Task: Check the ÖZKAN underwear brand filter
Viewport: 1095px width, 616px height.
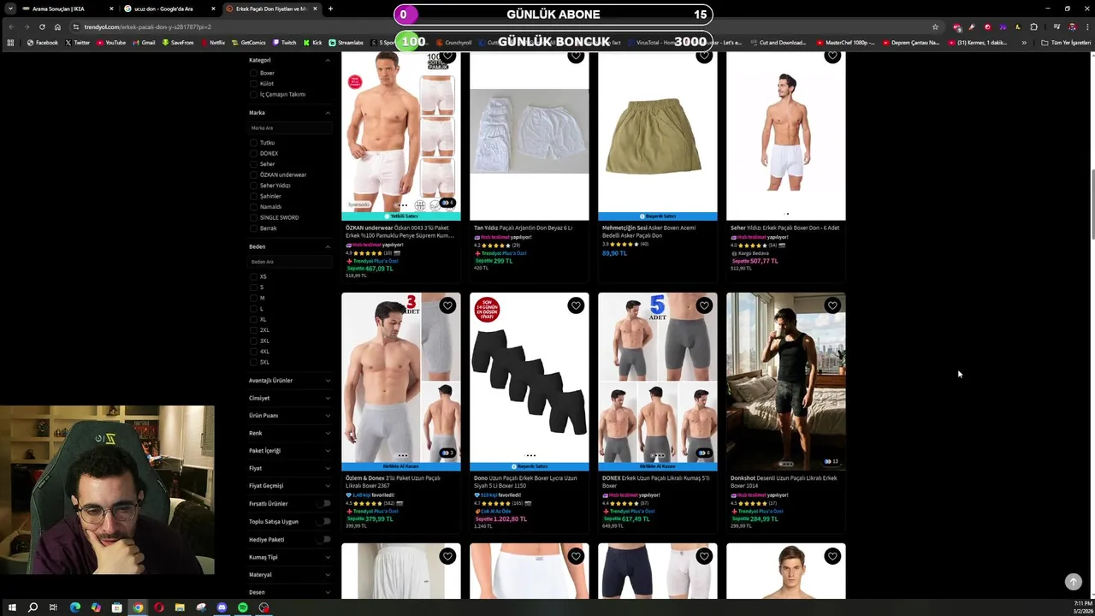Action: (253, 175)
